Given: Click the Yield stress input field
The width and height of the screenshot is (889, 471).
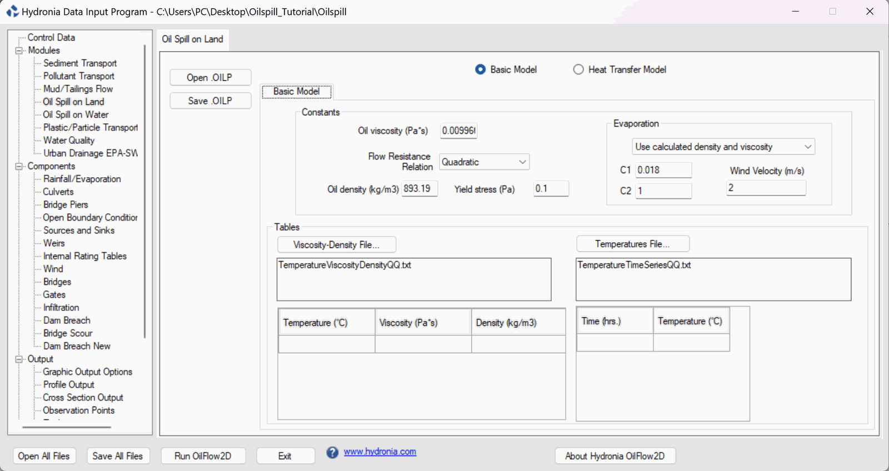Looking at the screenshot, I should [551, 189].
